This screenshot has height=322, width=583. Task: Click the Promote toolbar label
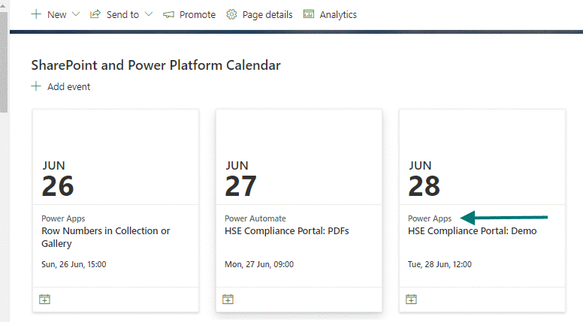pos(198,14)
